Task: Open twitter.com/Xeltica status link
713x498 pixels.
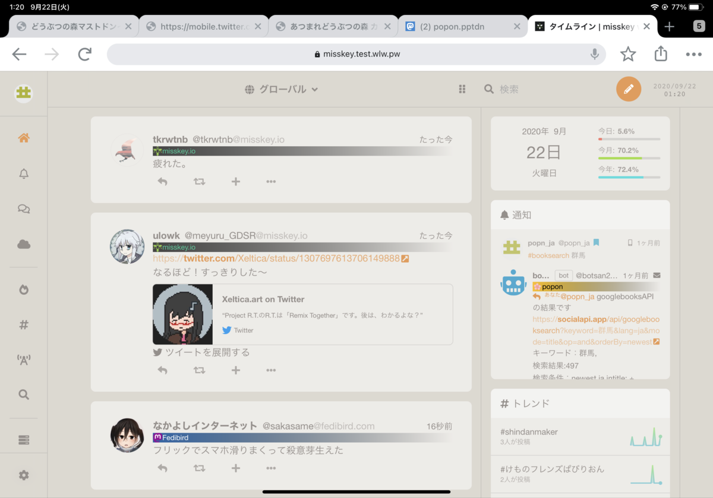Action: (280, 259)
